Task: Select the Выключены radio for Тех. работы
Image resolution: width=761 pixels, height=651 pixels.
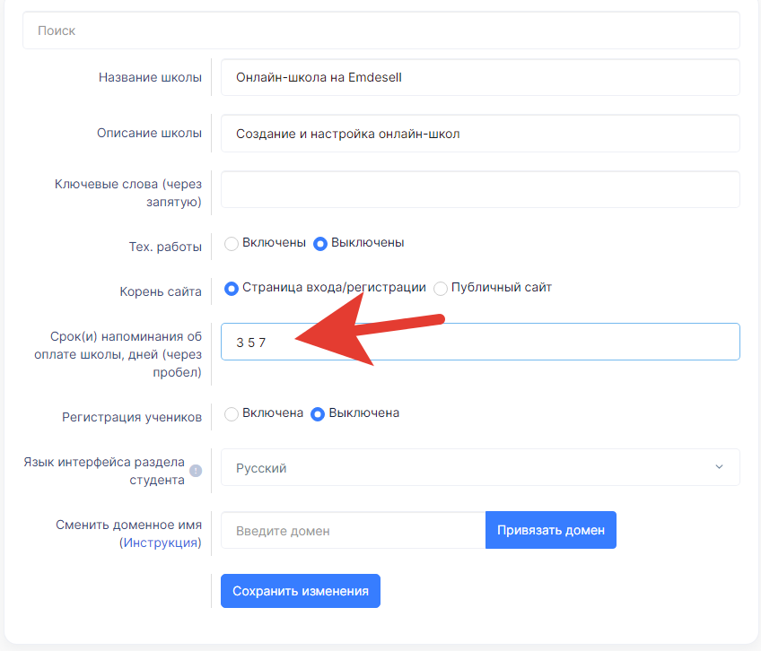Action: click(319, 243)
